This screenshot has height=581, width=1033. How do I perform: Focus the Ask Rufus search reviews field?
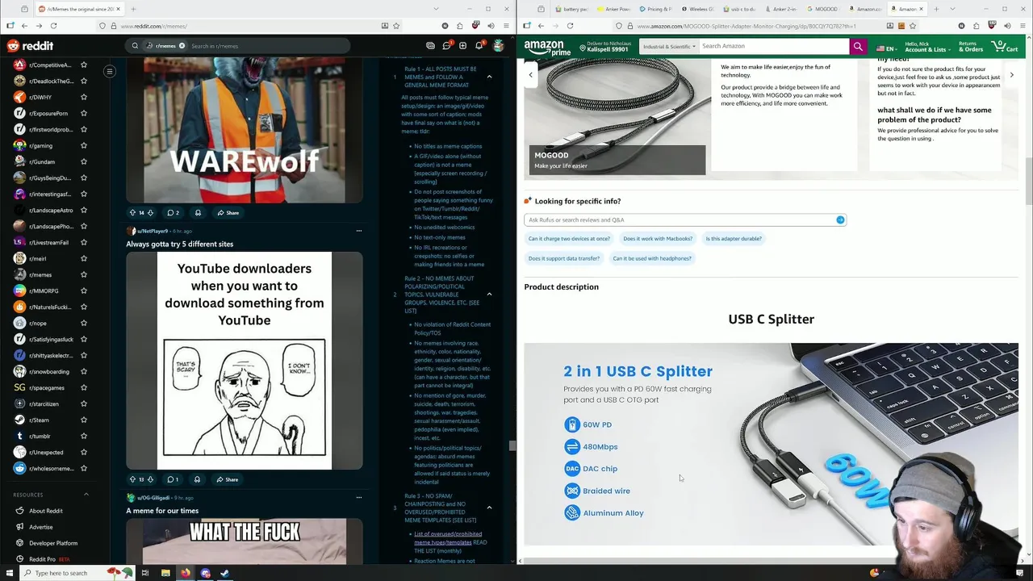point(684,219)
